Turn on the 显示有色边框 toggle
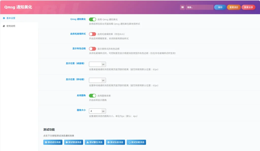This screenshot has height=151, width=260. tap(92, 49)
